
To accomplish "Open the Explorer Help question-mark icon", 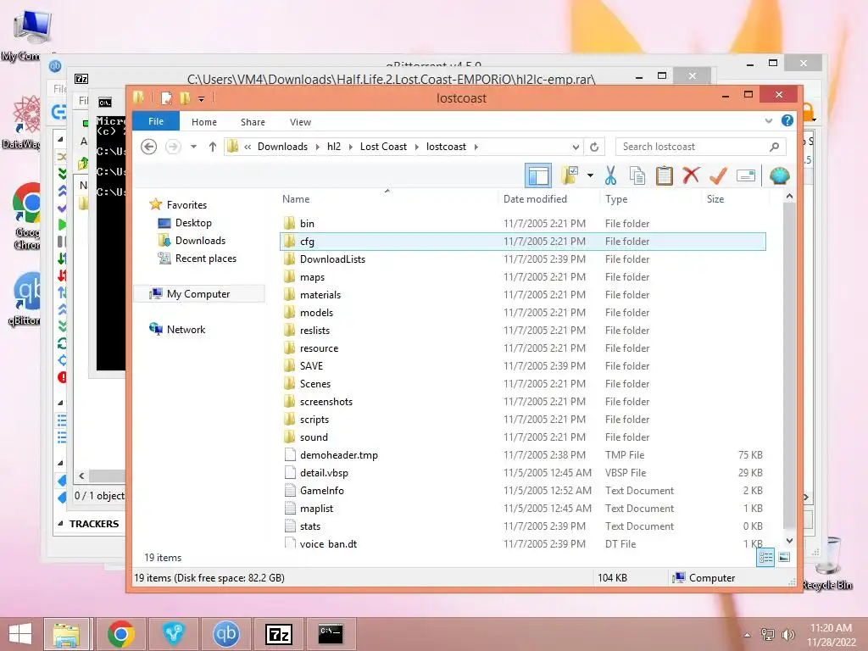I will point(787,120).
